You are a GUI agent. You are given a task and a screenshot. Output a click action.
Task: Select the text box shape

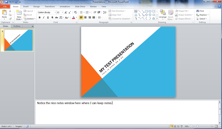pyautogui.click(x=136, y=11)
